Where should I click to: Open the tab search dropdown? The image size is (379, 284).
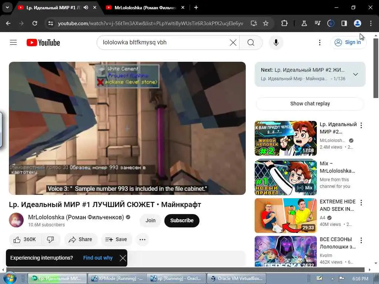pyautogui.click(x=7, y=7)
